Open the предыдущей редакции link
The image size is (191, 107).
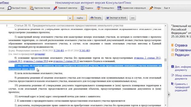click(x=40, y=54)
